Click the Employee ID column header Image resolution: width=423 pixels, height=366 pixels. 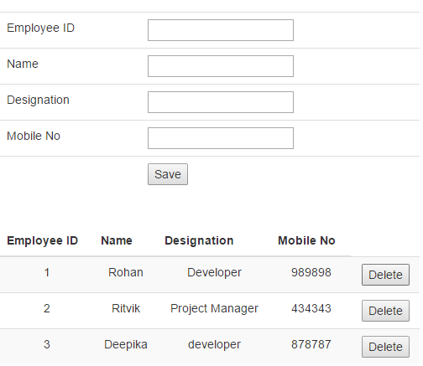[42, 240]
